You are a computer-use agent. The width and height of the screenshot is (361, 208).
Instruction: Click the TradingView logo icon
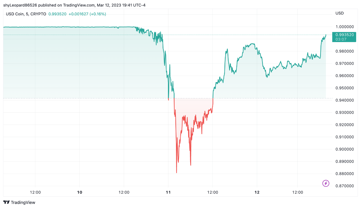tap(6, 202)
